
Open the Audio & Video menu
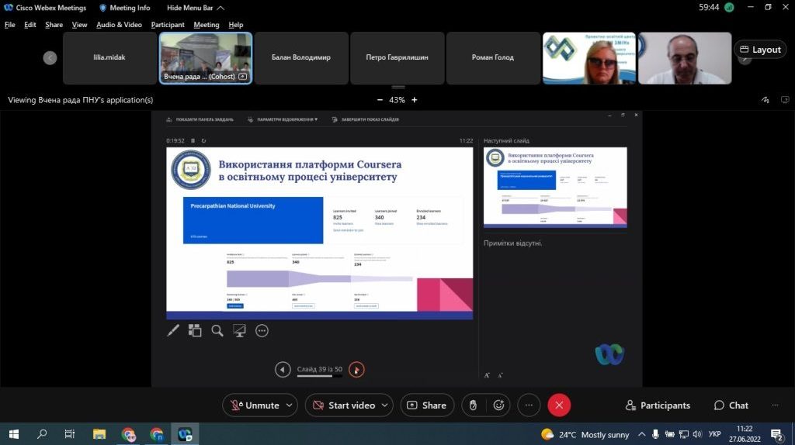(x=119, y=25)
